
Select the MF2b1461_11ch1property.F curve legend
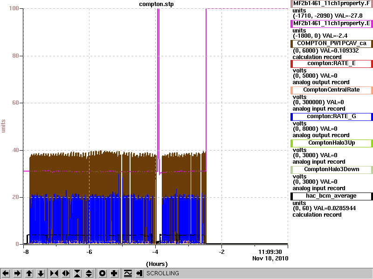(x=332, y=4)
